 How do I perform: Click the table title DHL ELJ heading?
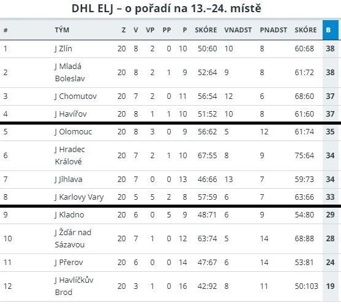coord(167,9)
